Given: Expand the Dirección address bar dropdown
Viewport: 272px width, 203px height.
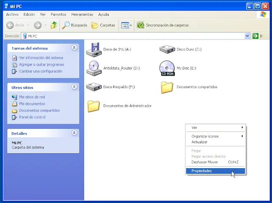Looking at the screenshot, I should (247, 36).
